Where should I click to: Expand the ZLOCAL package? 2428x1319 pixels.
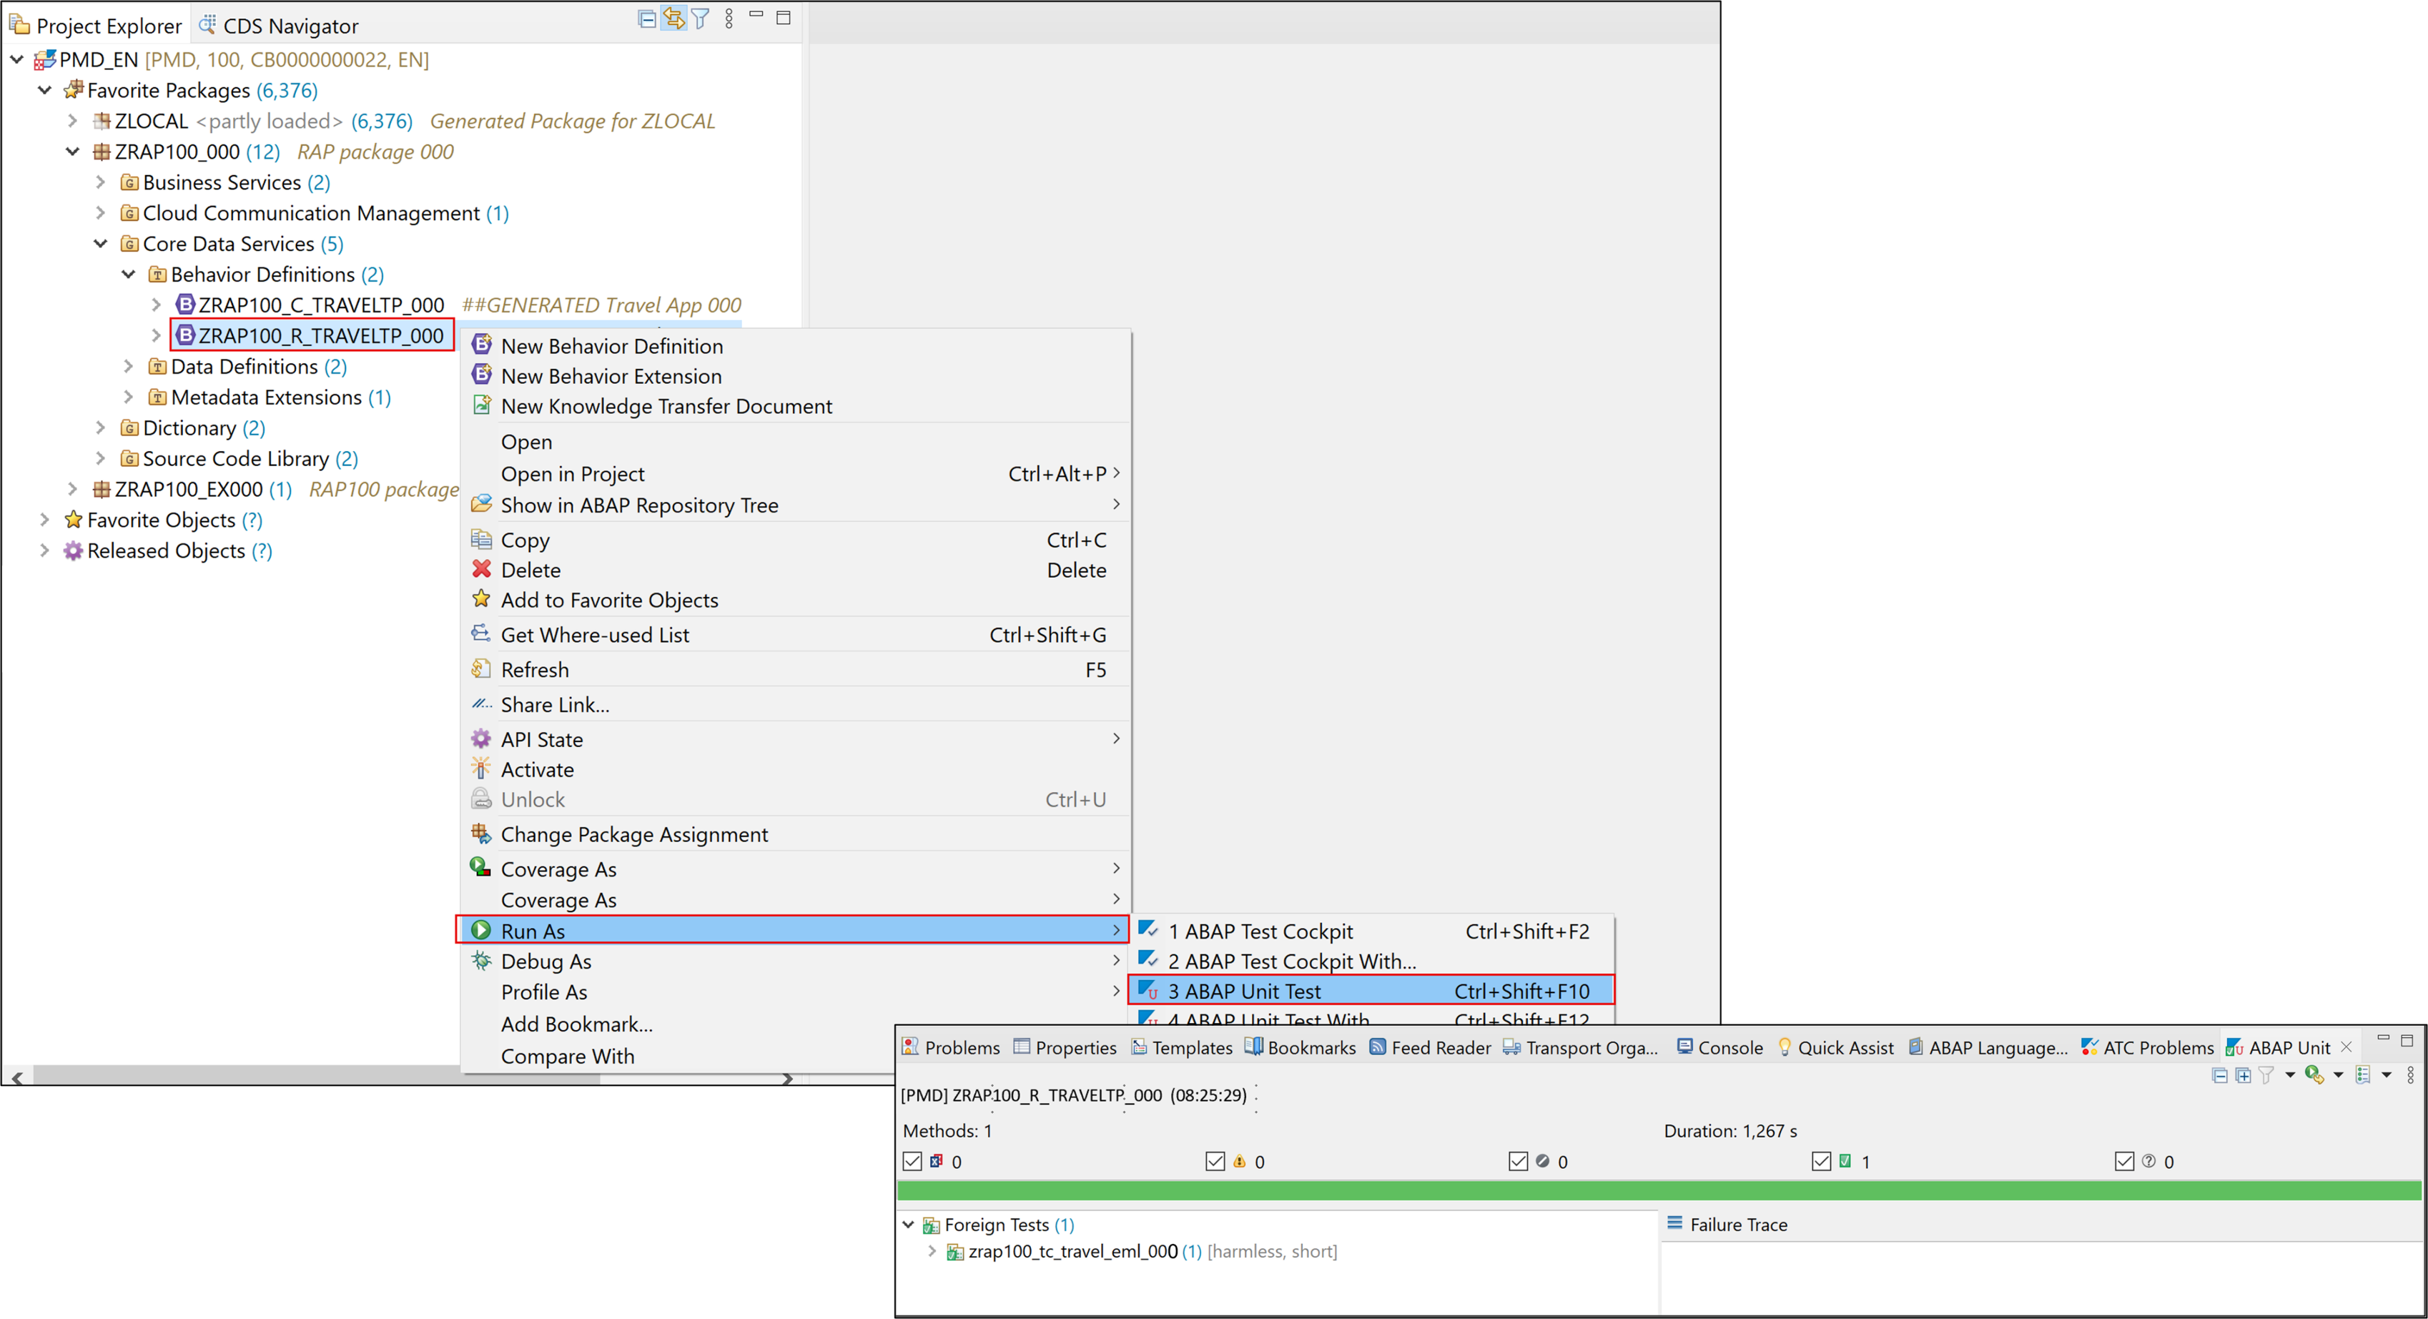tap(73, 121)
